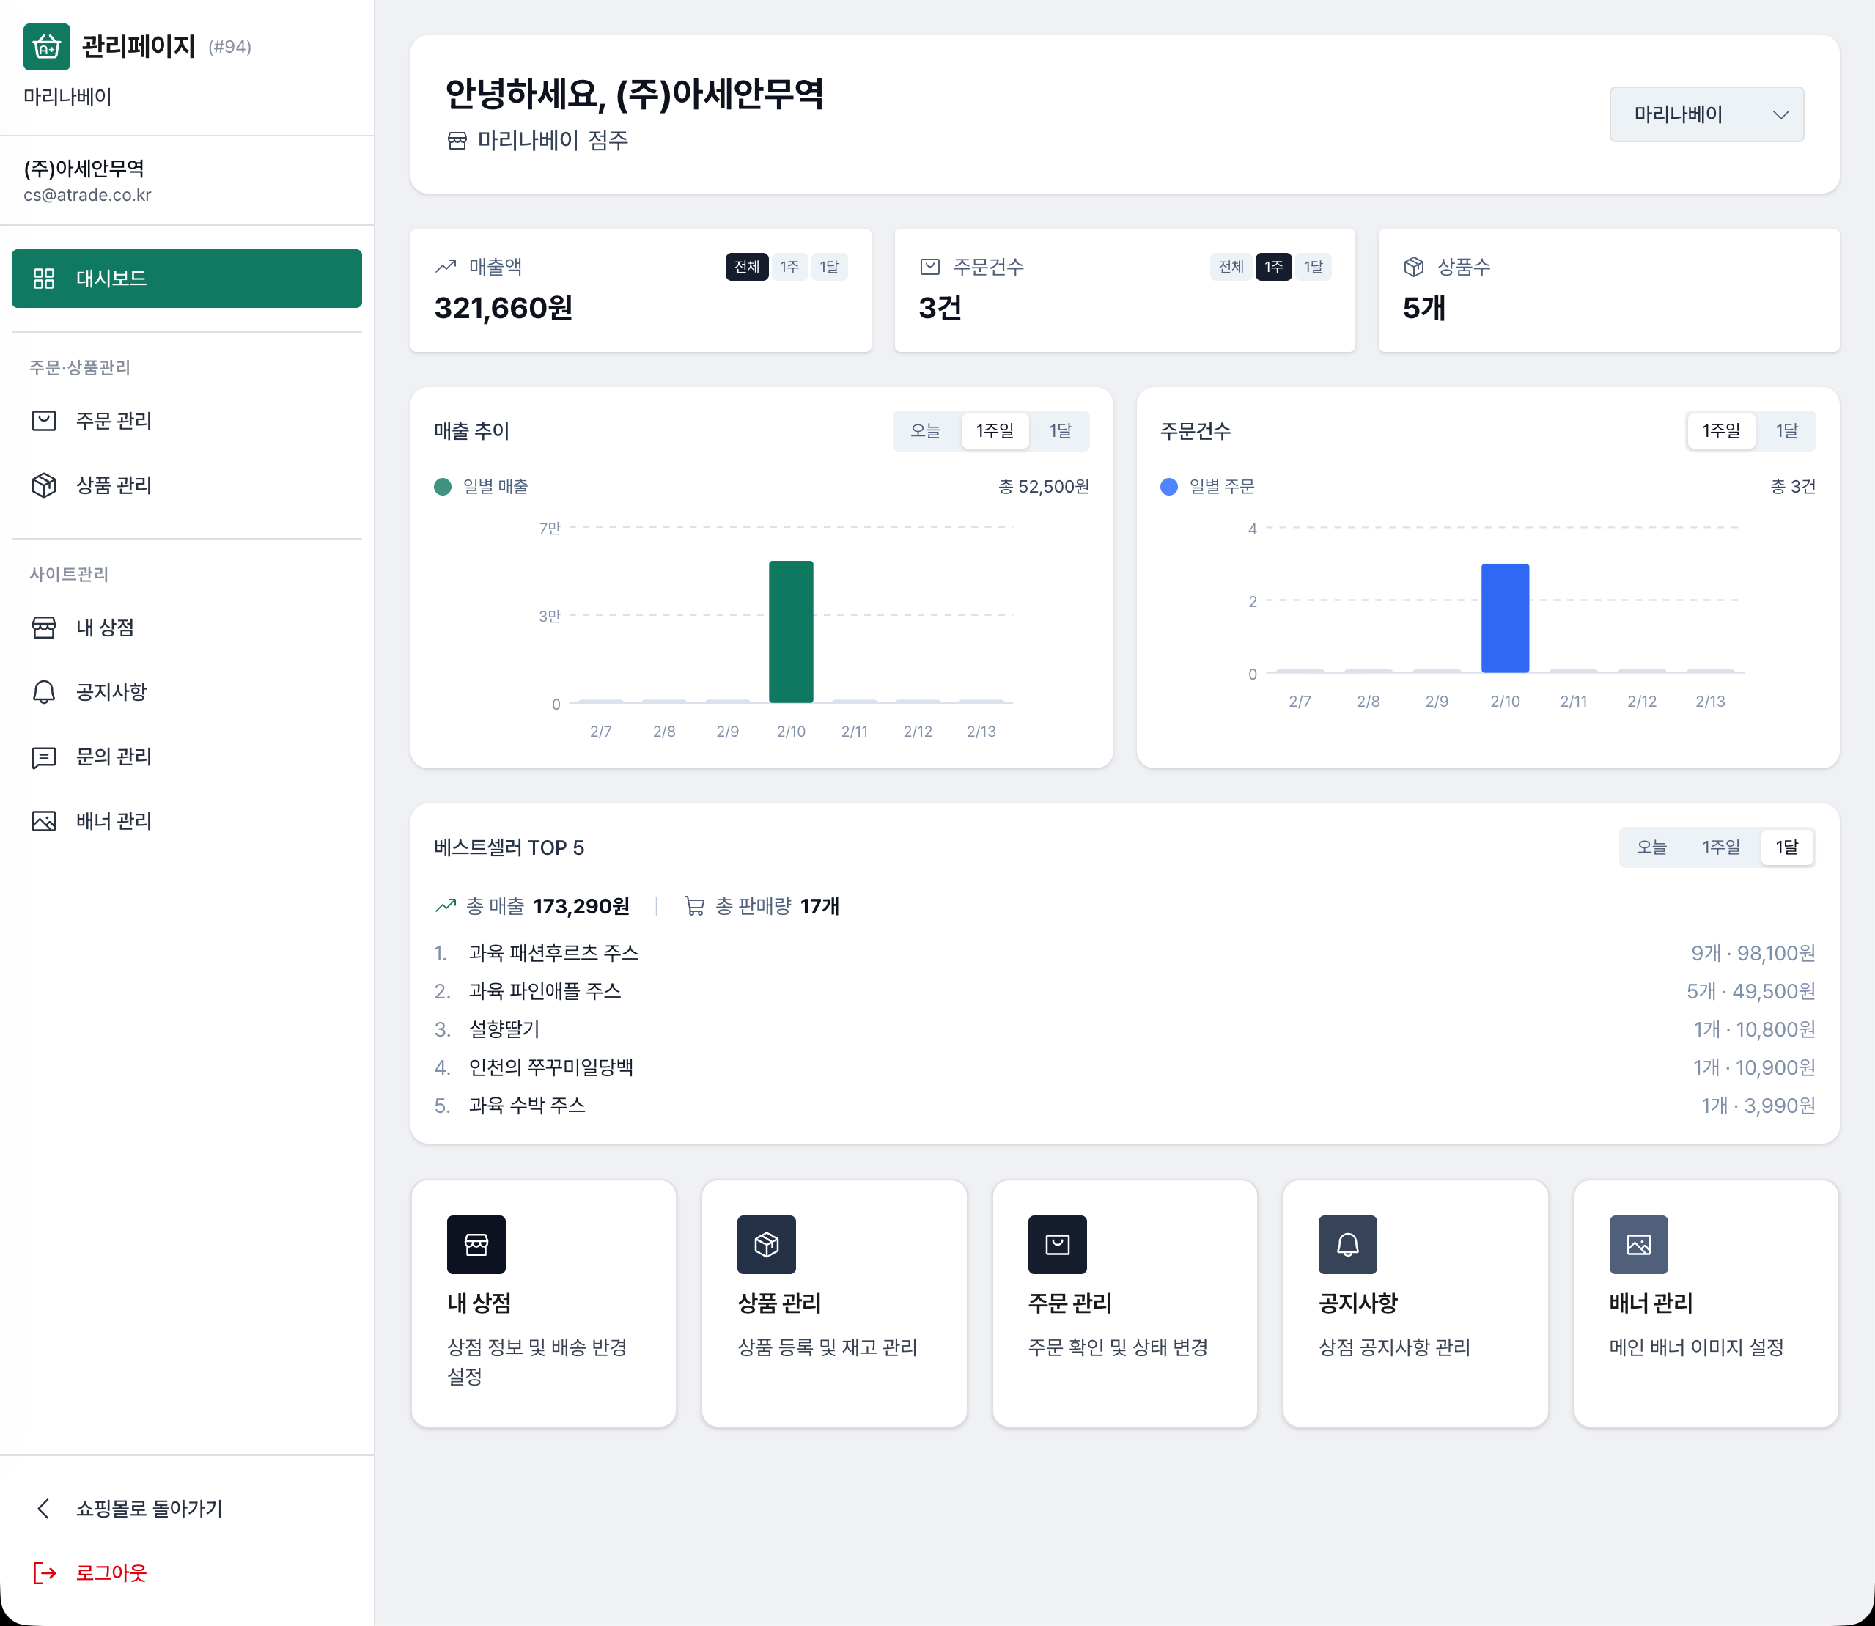Go to 상품 관리 in sidebar
This screenshot has width=1875, height=1626.
tap(187, 485)
